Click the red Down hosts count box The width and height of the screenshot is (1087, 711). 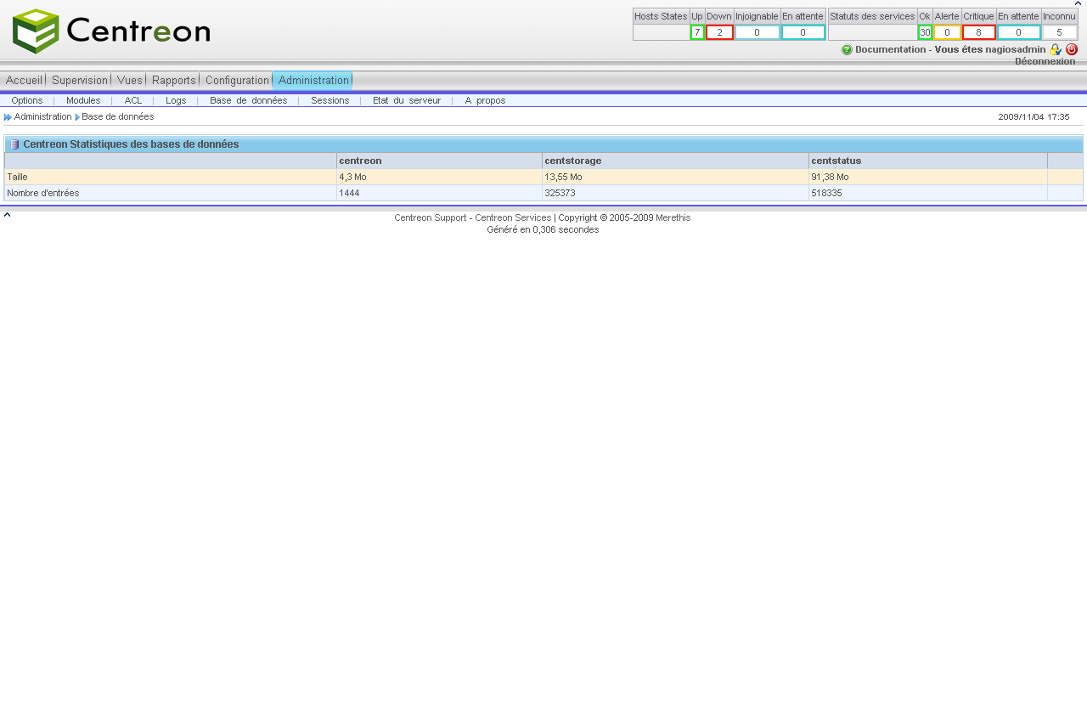(719, 32)
